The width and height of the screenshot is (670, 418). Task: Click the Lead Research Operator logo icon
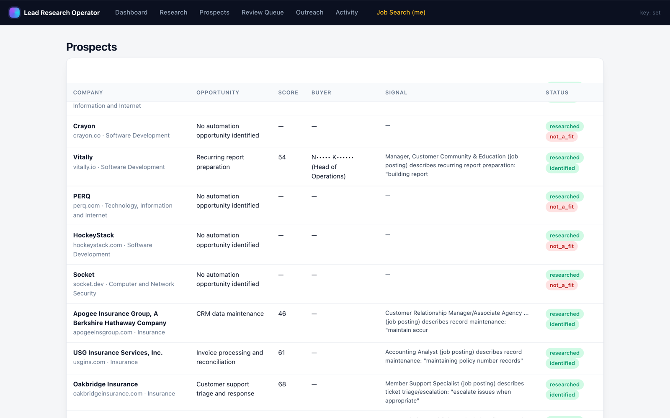pos(15,13)
